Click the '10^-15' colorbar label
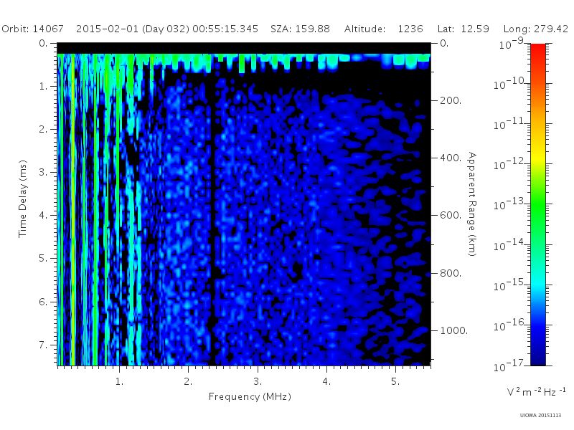Screen dimensions: 574x430 click(x=509, y=285)
